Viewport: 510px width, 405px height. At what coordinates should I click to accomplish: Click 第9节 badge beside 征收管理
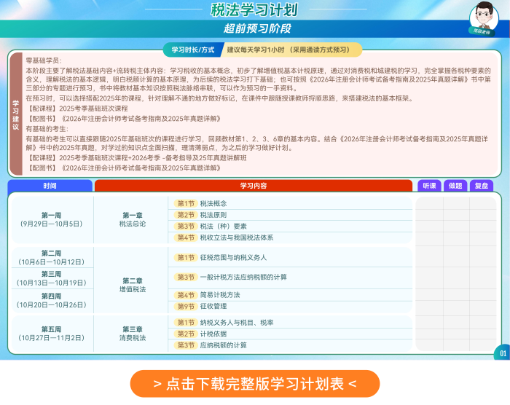tap(186, 307)
